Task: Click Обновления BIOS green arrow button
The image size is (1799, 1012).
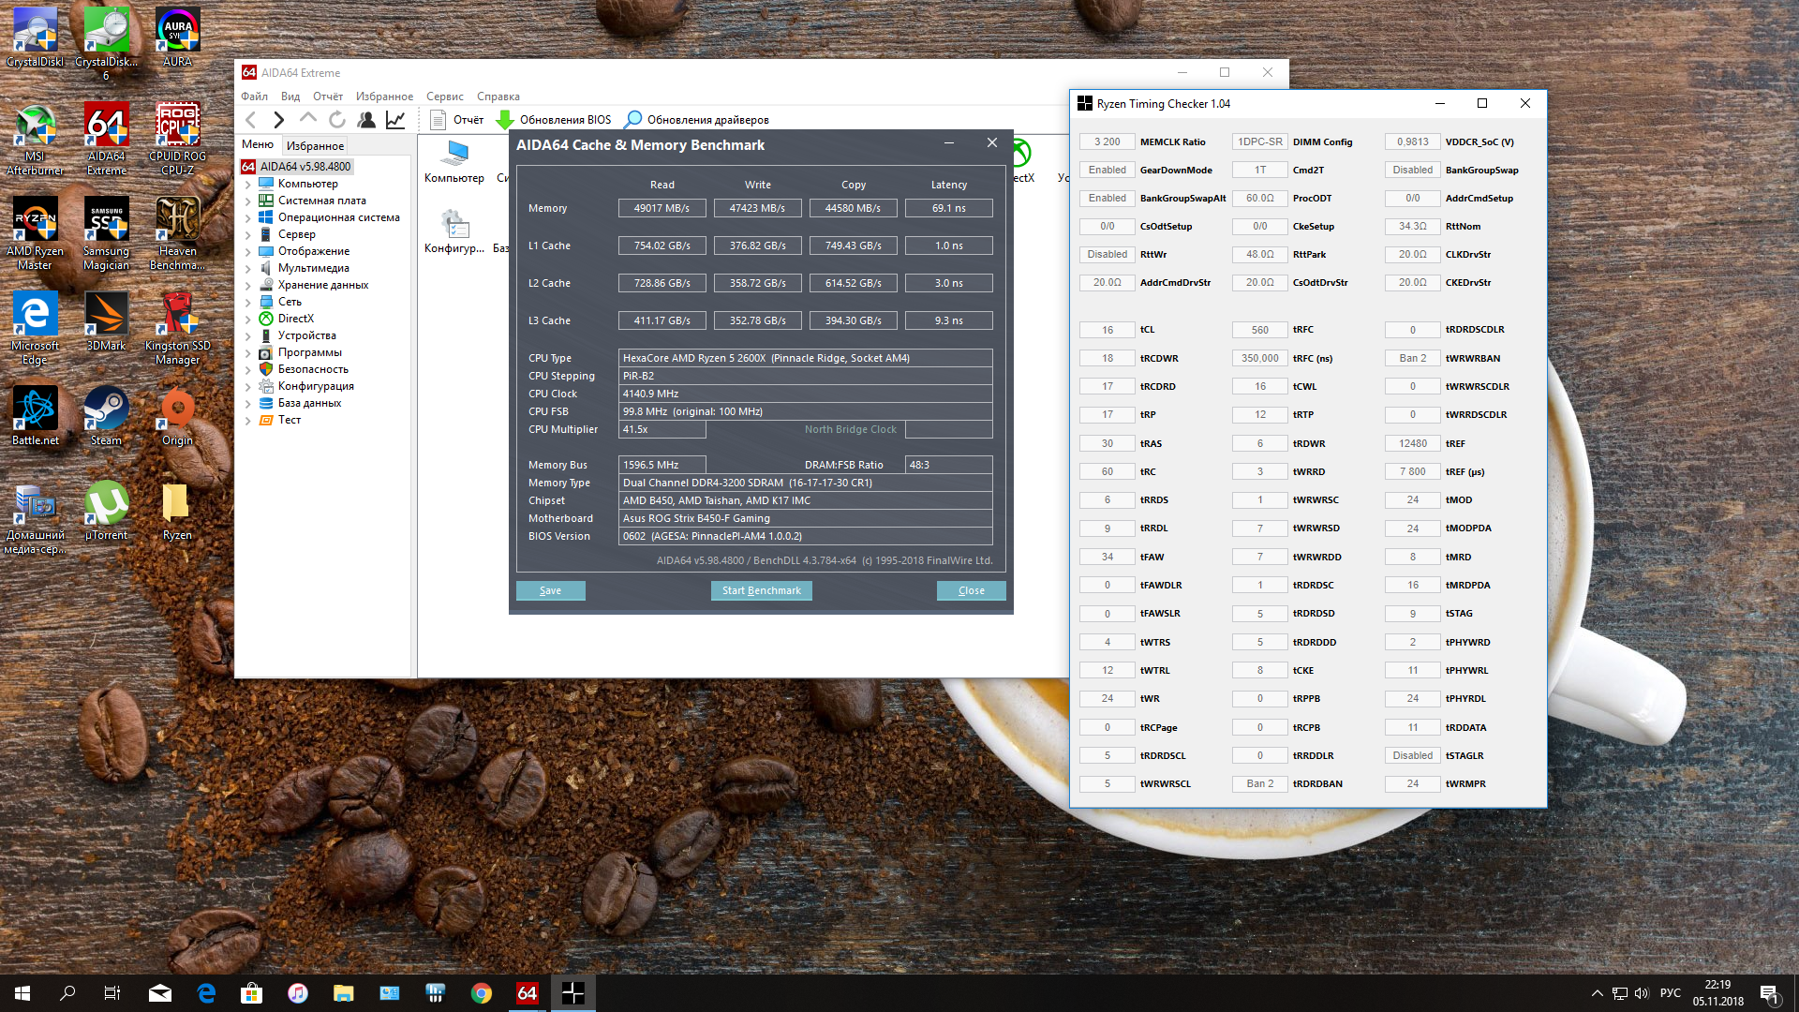Action: click(554, 120)
